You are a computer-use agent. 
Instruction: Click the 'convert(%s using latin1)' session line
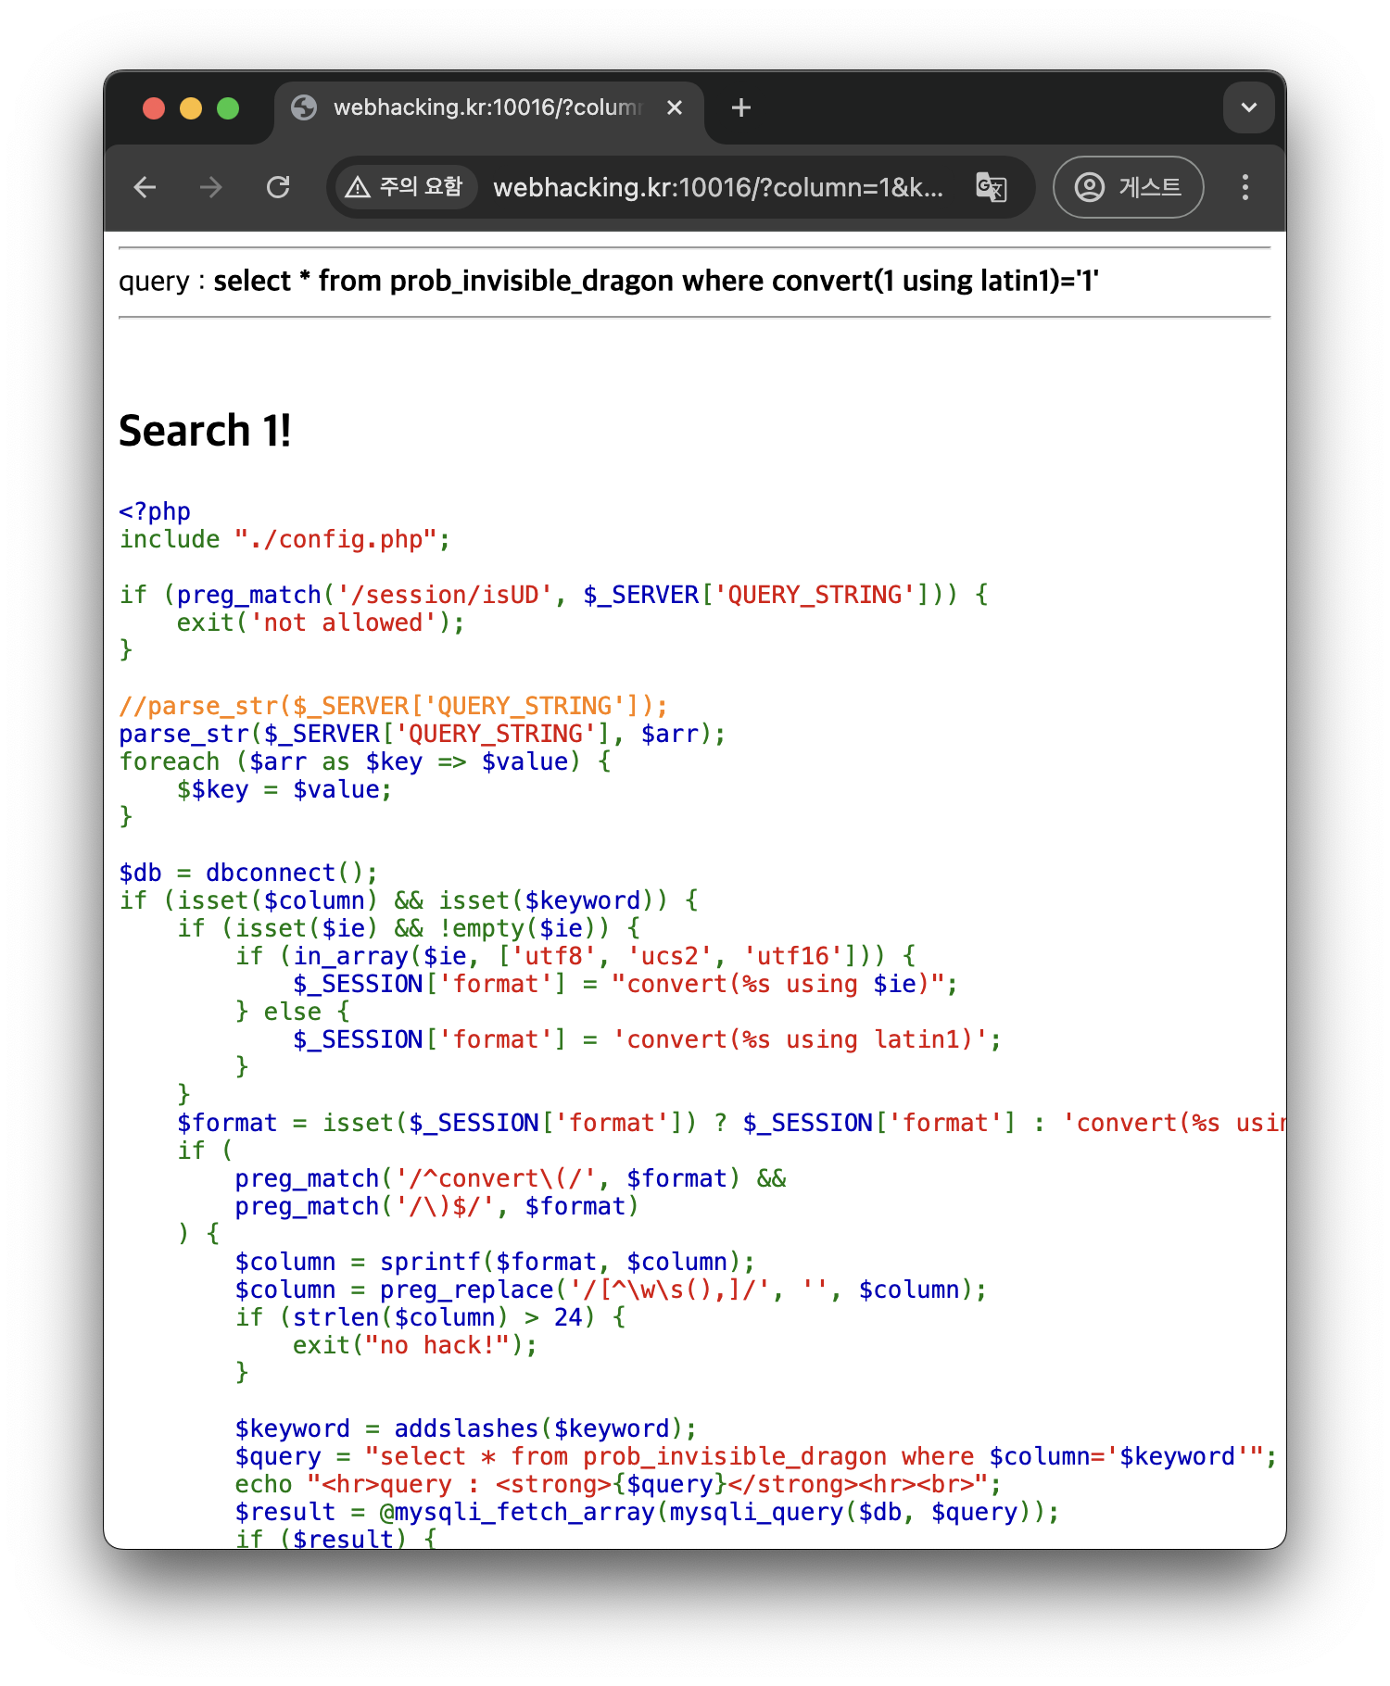(x=647, y=1039)
